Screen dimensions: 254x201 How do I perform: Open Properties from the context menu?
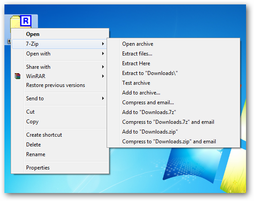coord(60,168)
